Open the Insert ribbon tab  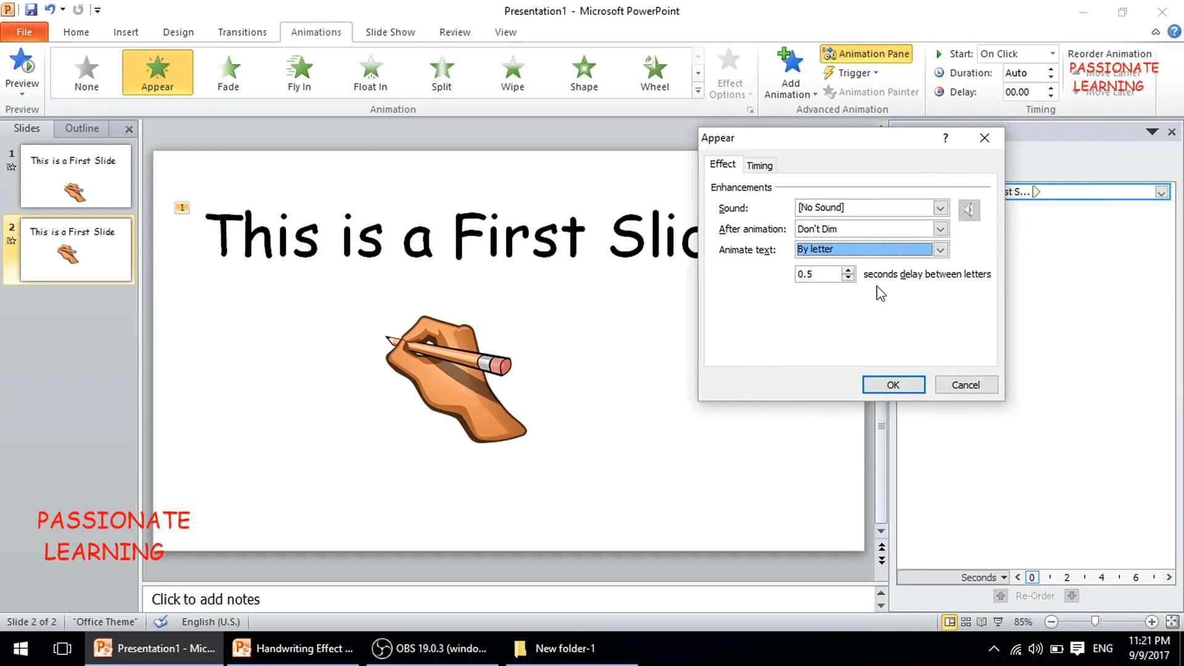point(126,32)
